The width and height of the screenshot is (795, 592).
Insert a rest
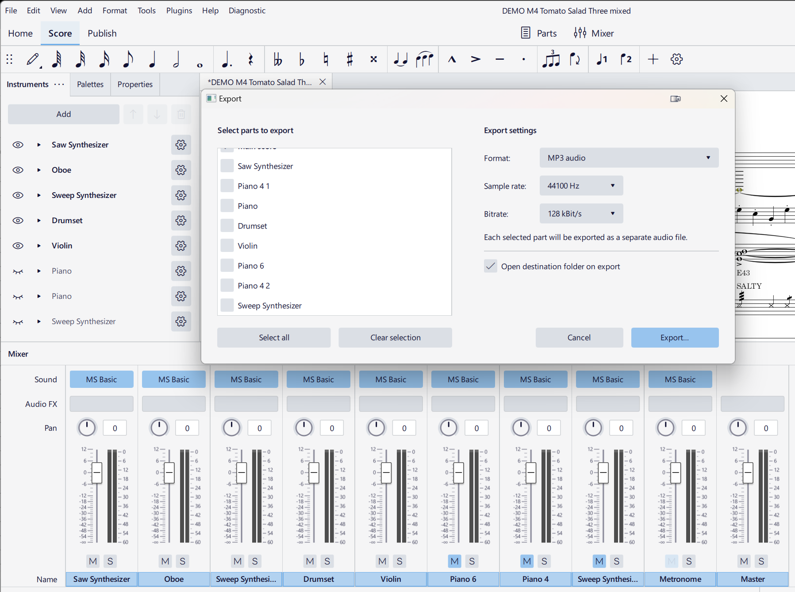coord(250,59)
